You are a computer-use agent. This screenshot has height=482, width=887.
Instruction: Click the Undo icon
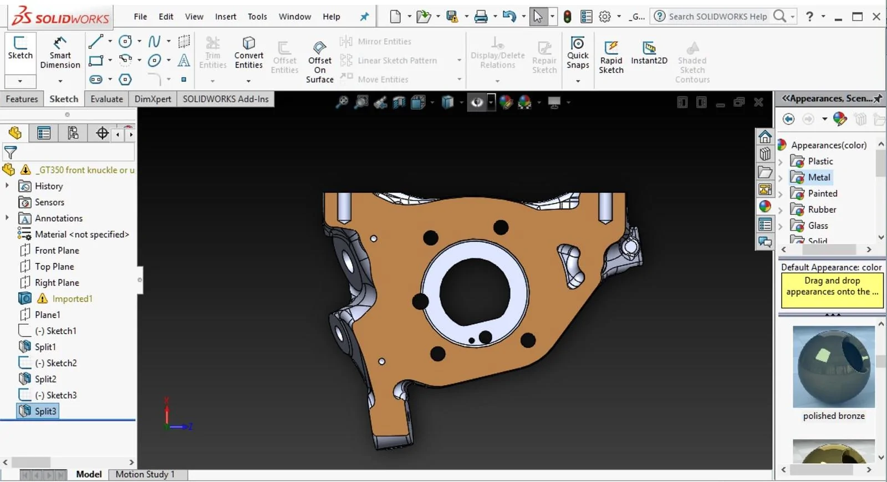tap(509, 17)
